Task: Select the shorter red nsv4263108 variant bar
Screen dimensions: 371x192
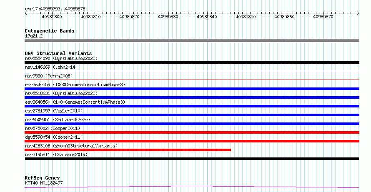Action: pyautogui.click(x=128, y=150)
